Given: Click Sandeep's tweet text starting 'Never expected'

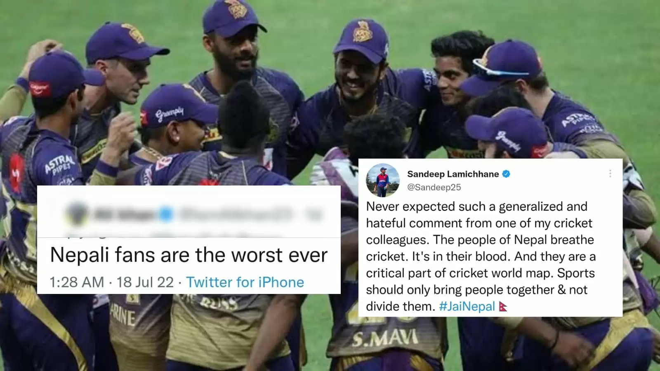Looking at the screenshot, I should pyautogui.click(x=481, y=256).
